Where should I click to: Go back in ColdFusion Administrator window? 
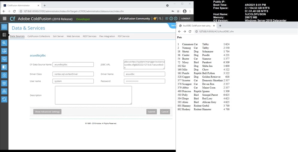[4, 11]
